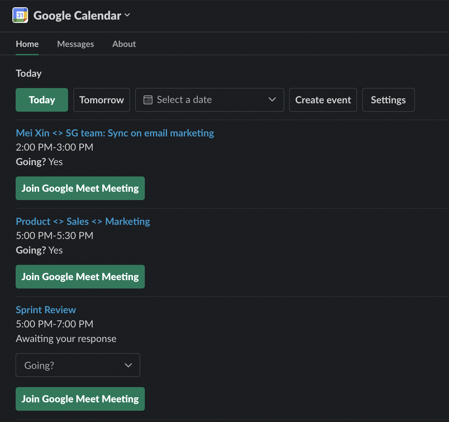Join the Google Meet for Sprint Review
The width and height of the screenshot is (449, 422).
(x=80, y=399)
